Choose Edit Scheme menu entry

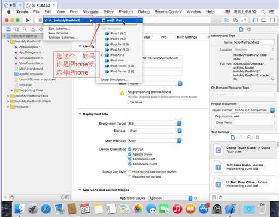[59, 29]
